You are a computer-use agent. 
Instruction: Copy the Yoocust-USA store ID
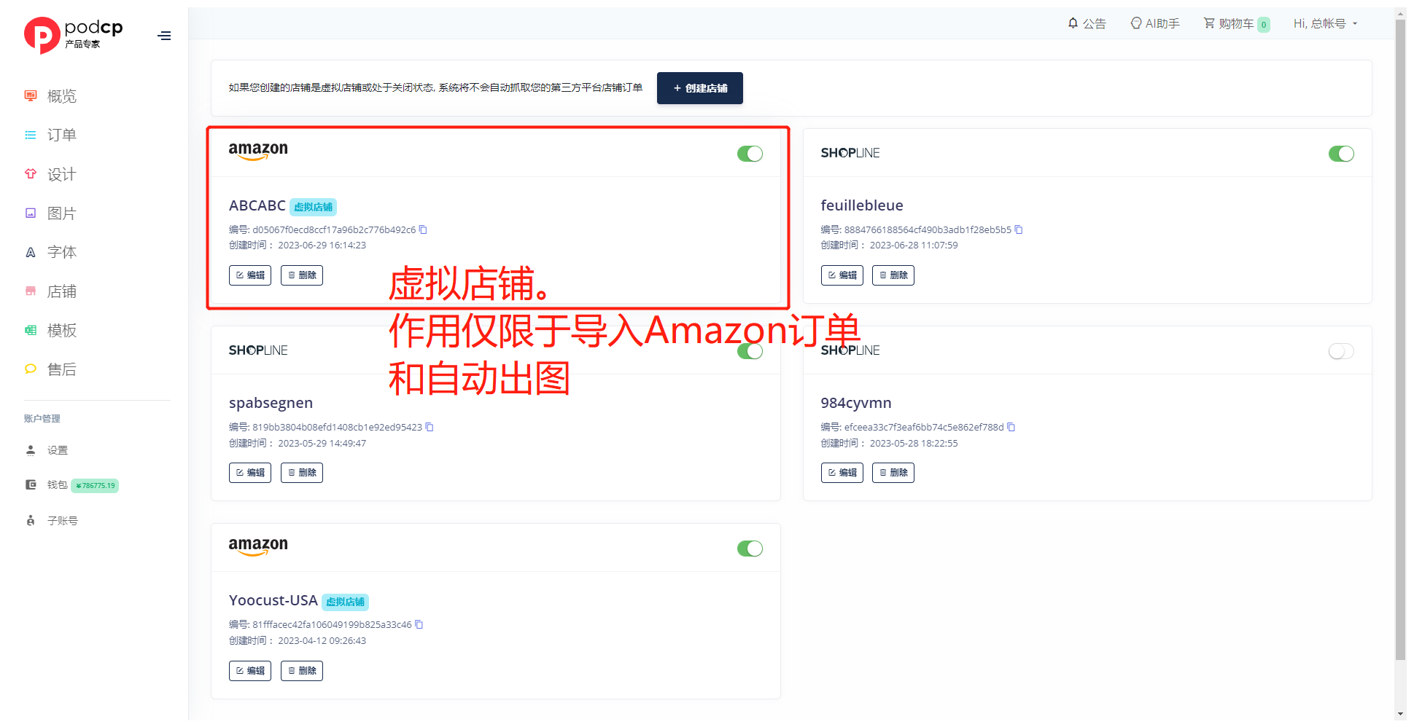(x=419, y=624)
